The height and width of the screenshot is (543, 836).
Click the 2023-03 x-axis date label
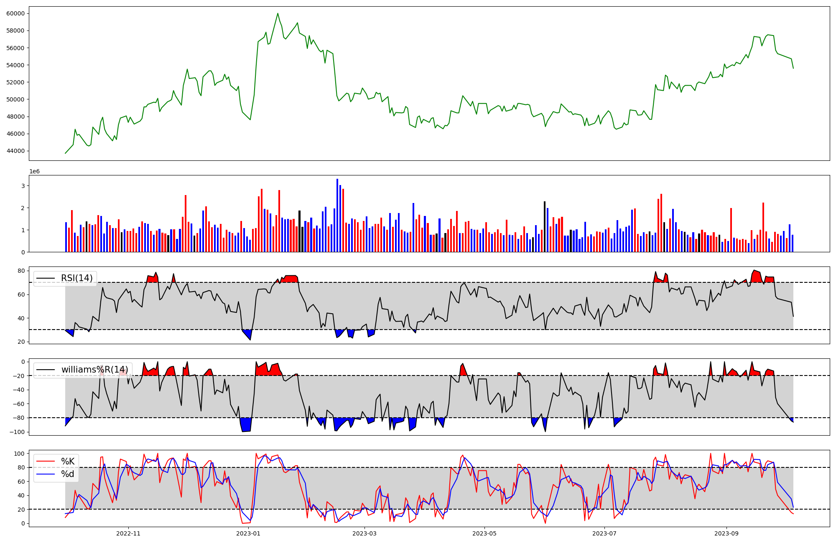click(x=364, y=533)
